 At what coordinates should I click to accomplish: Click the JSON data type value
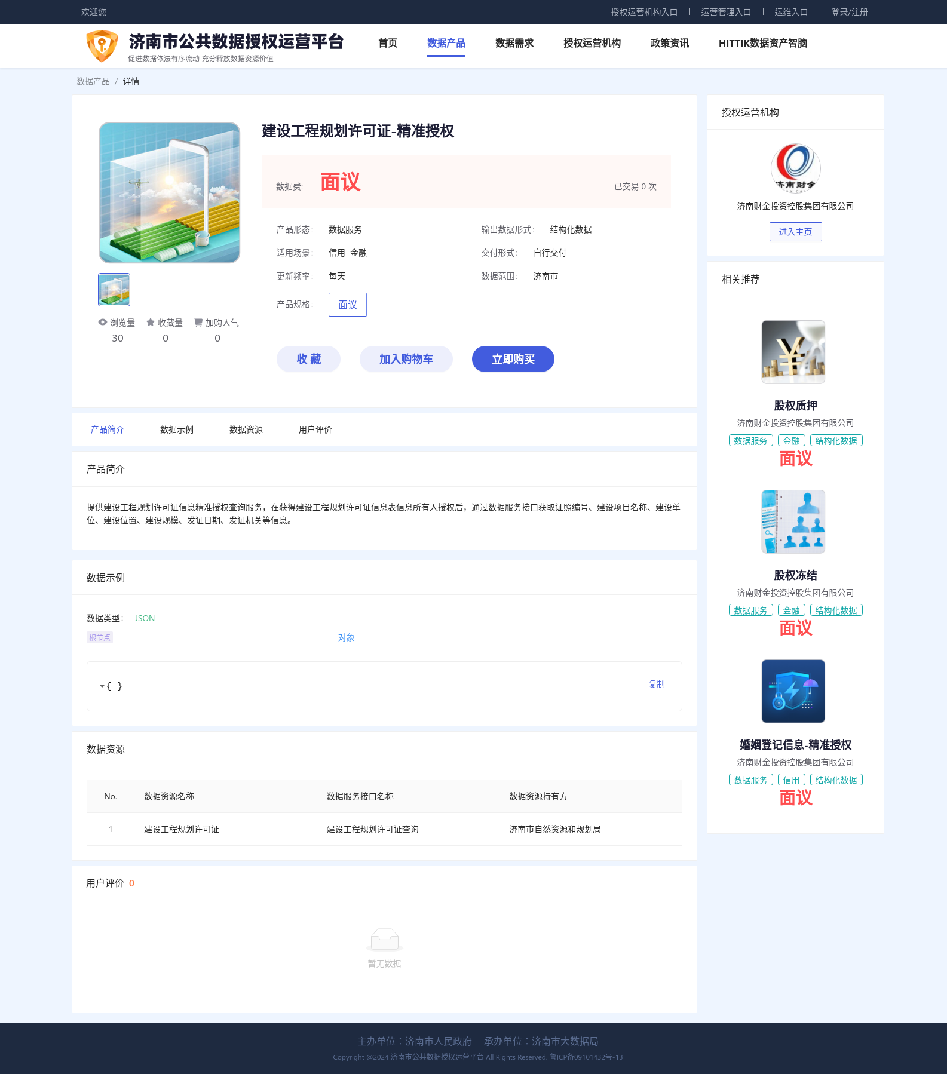coord(145,618)
